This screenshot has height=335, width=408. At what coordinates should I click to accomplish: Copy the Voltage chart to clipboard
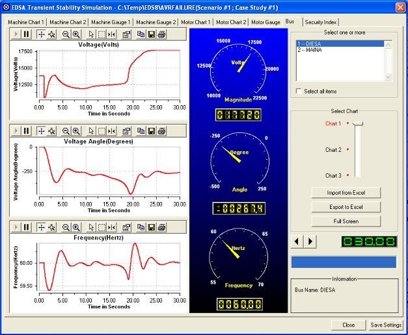click(141, 34)
